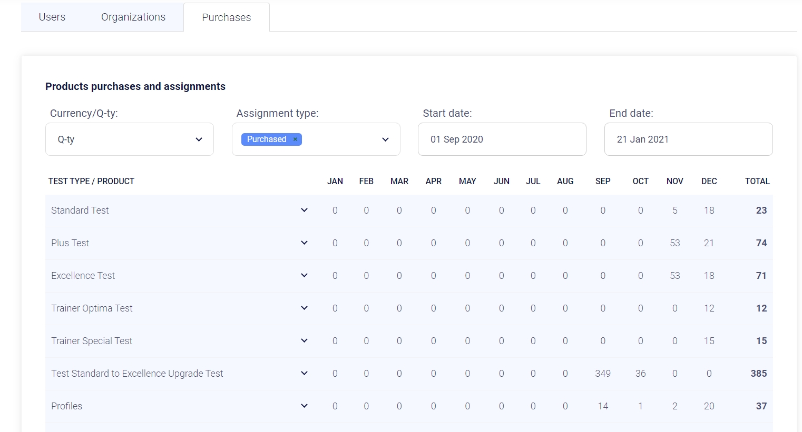
Task: Click the TOTAL column header
Action: click(x=757, y=181)
